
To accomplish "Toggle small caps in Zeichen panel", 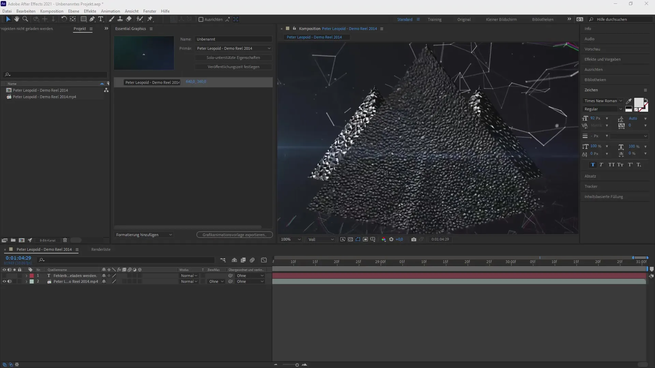I will click(x=620, y=165).
